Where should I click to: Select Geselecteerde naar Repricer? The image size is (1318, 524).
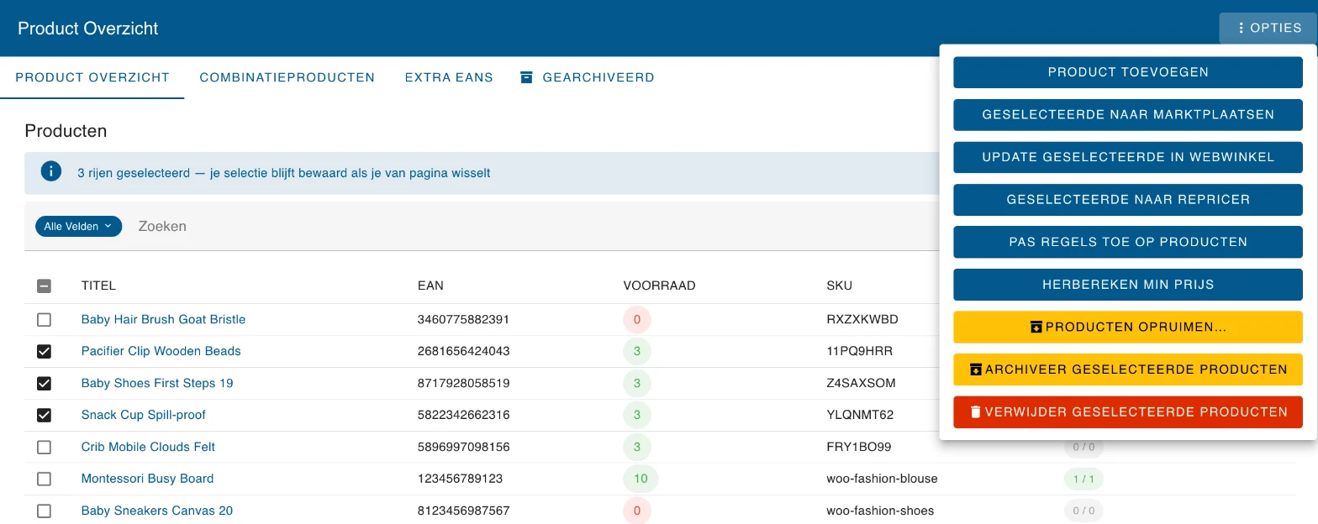[x=1128, y=200]
